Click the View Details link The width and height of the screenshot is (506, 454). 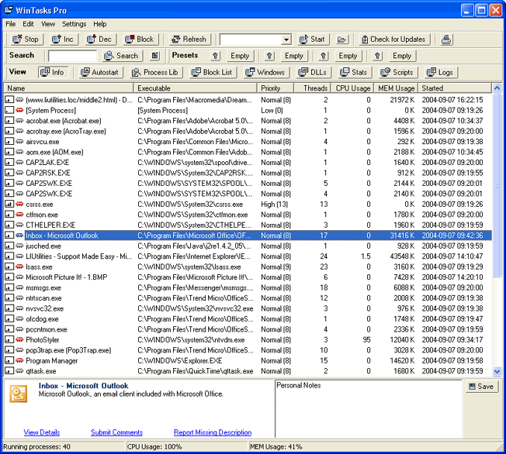(42, 432)
